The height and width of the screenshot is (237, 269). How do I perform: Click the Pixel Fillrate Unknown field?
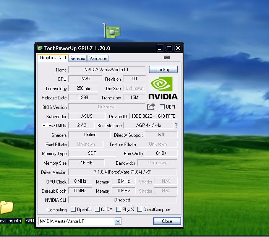pyautogui.click(x=86, y=144)
